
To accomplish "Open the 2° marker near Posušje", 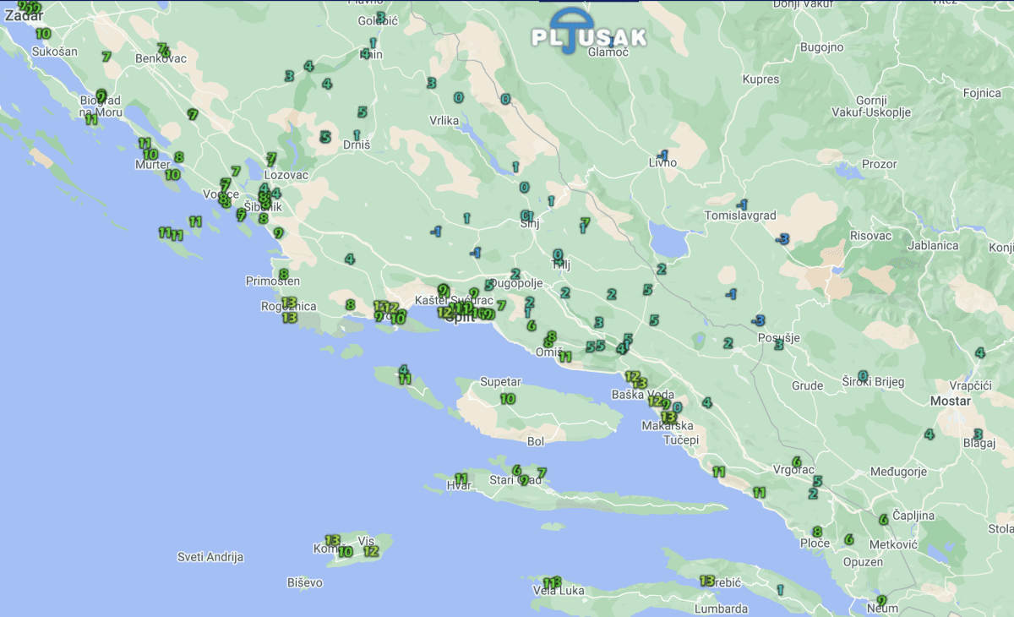I will coord(728,343).
